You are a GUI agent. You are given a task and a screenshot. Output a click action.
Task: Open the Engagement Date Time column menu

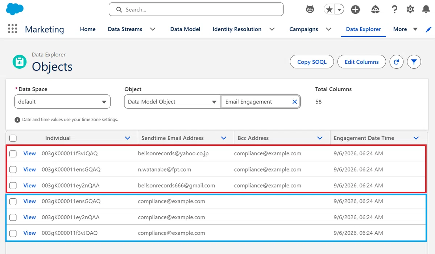[416, 138]
